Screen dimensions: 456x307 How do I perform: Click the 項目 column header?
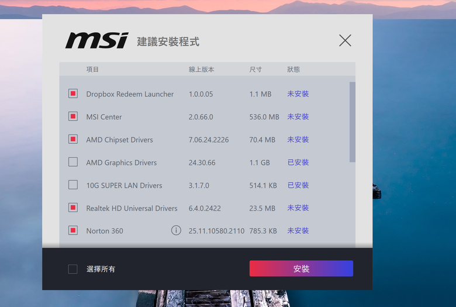click(x=92, y=69)
